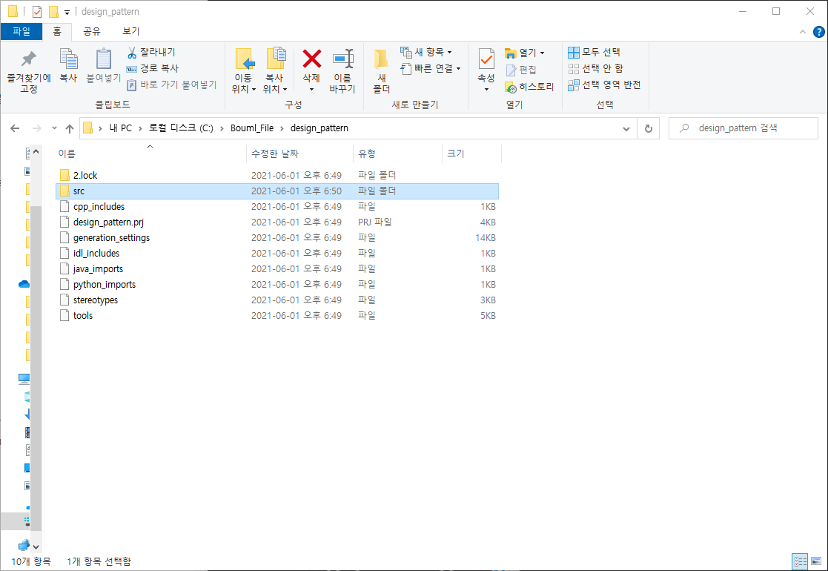Select the python_imports file

point(277,285)
